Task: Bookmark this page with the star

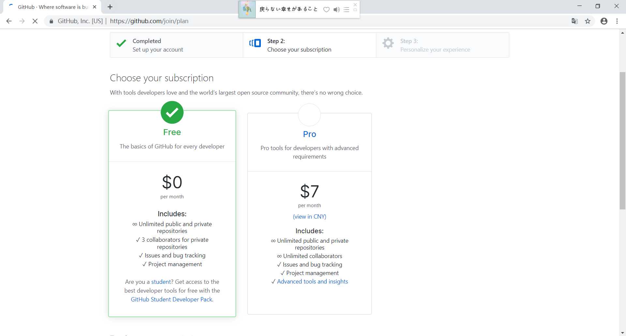Action: pyautogui.click(x=588, y=21)
